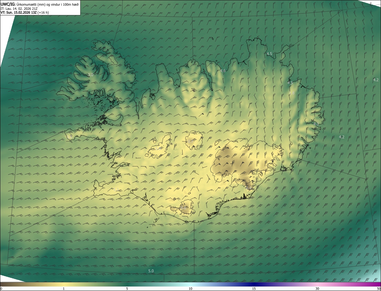
Task: Click the colorbar tick label 10
Action: (x=190, y=289)
